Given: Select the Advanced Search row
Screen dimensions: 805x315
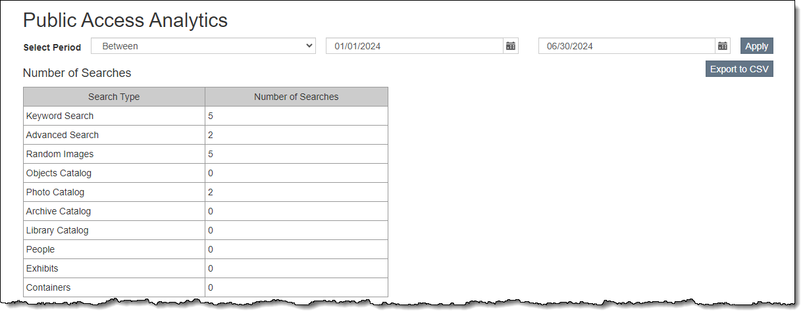Looking at the screenshot, I should (x=63, y=135).
